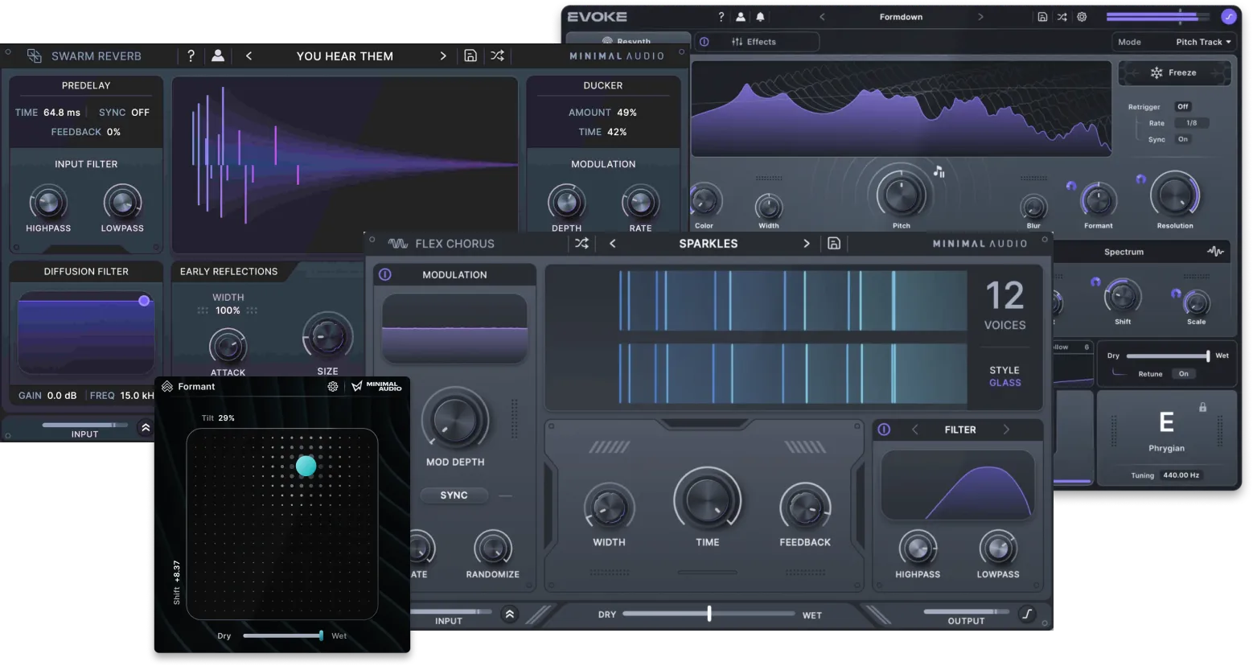
Task: Click modulation icon beside Formant knob in Evoke
Action: click(x=1071, y=186)
